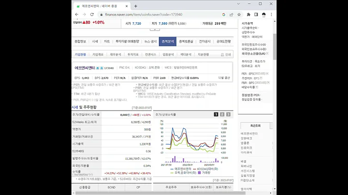
Task: Open PBR | BPS(2023.03) help icon
Action: [x=268, y=83]
